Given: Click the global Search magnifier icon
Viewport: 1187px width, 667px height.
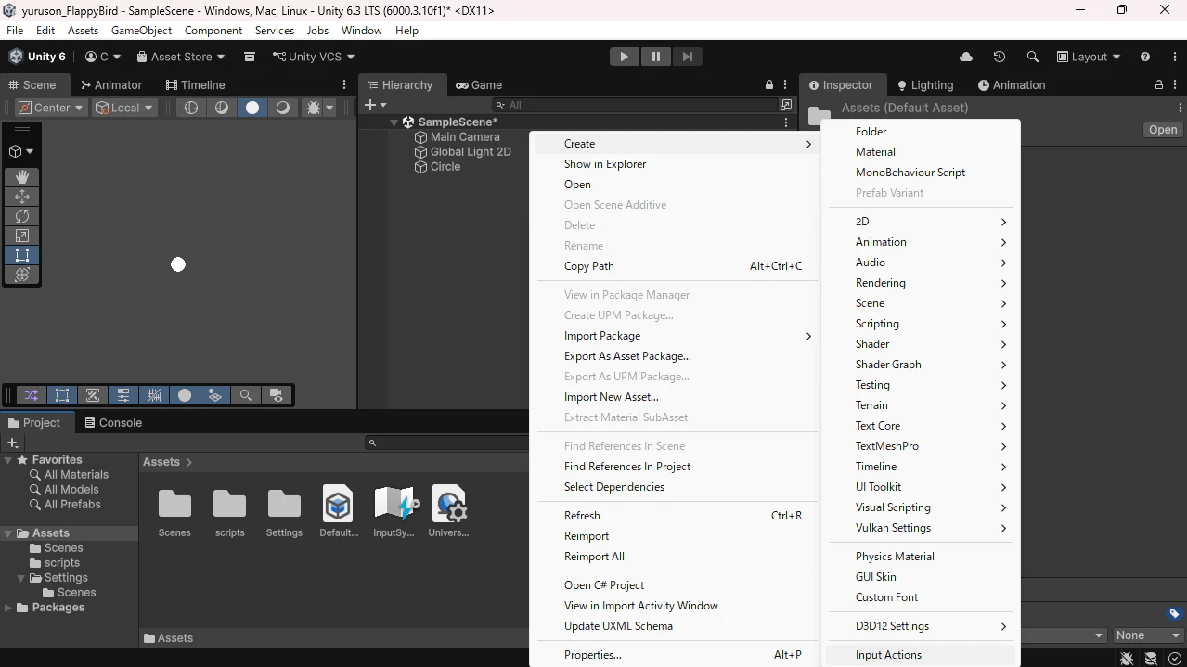Looking at the screenshot, I should (1032, 57).
